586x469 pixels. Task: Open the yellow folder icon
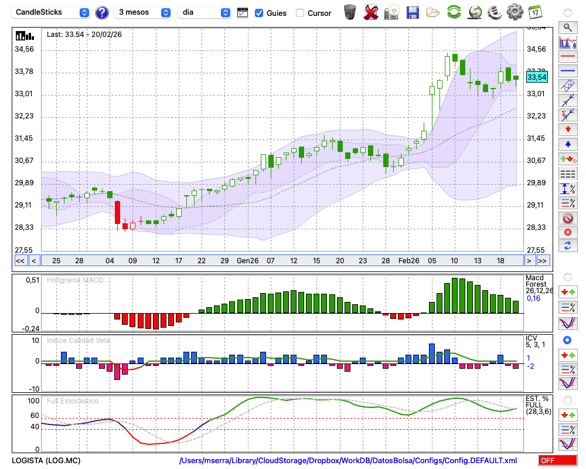(433, 12)
